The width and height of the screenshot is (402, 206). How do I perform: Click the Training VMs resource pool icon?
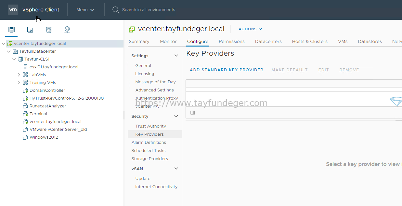pyautogui.click(x=25, y=83)
